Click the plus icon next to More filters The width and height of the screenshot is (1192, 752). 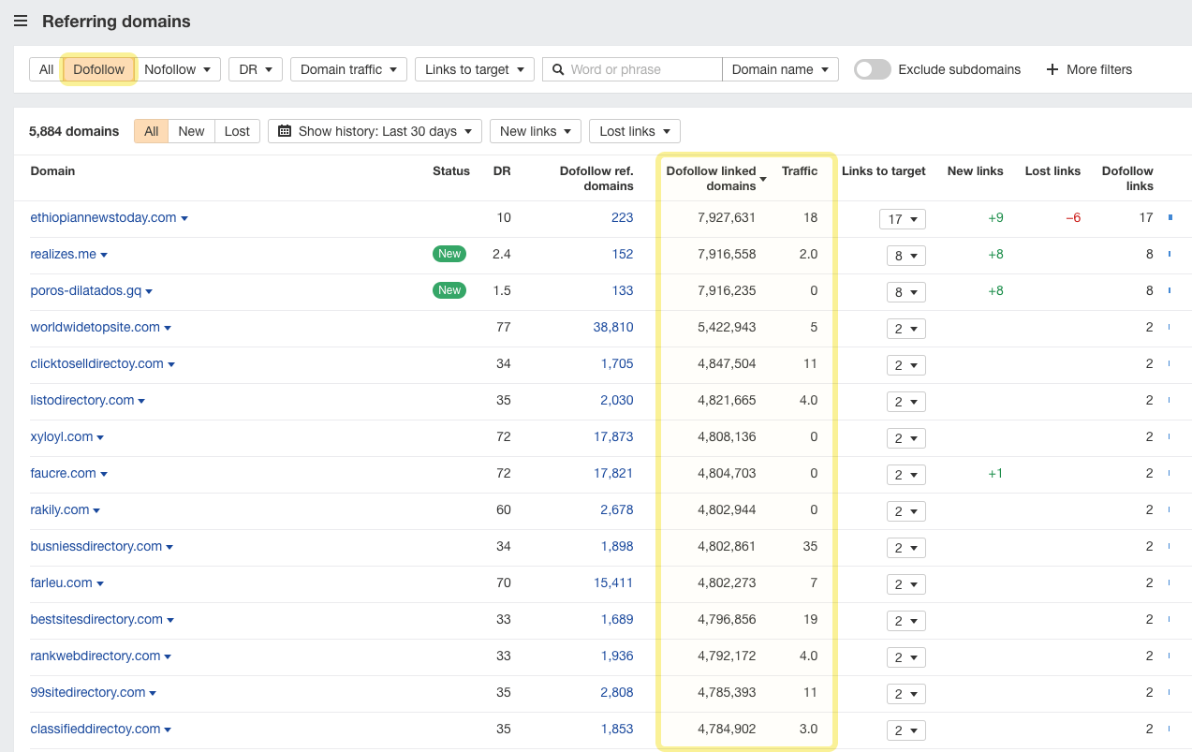(1052, 68)
